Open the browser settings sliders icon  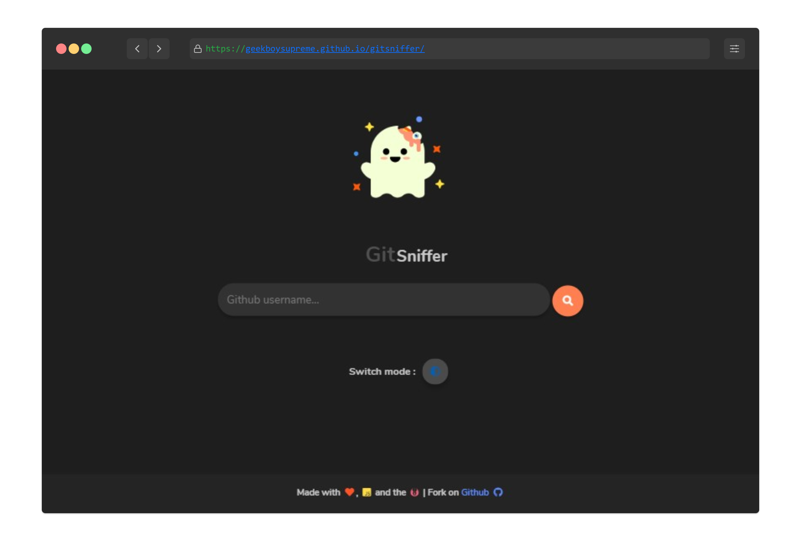click(x=734, y=49)
